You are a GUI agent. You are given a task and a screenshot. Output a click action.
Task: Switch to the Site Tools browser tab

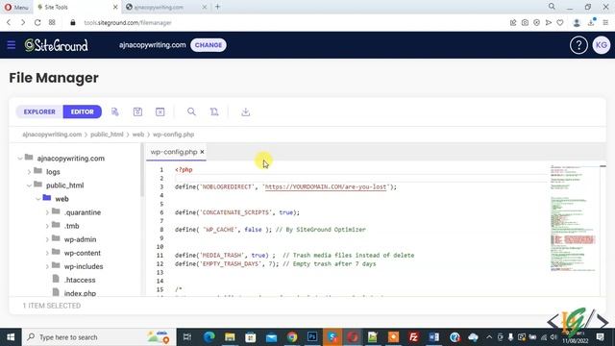click(77, 7)
